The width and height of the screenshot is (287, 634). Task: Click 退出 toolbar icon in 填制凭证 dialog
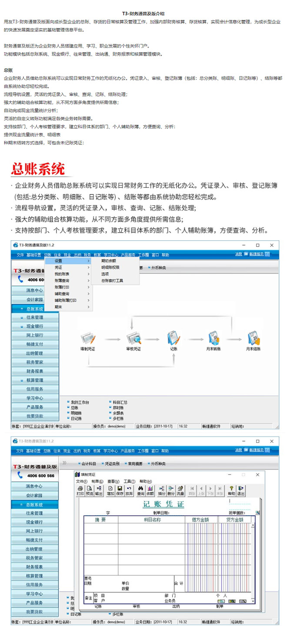click(x=240, y=491)
